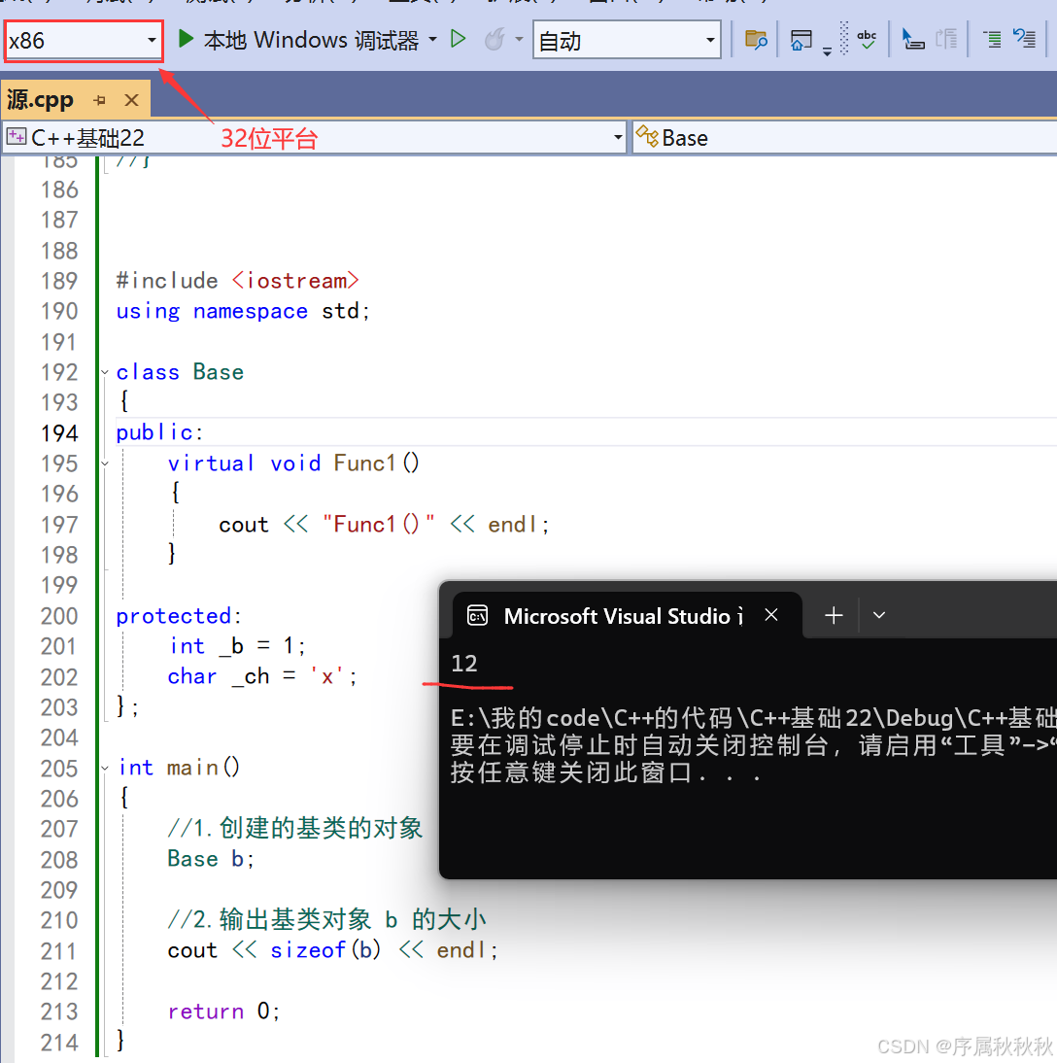This screenshot has width=1057, height=1063.
Task: Open the Base class navigation dropdown
Action: coord(844,138)
